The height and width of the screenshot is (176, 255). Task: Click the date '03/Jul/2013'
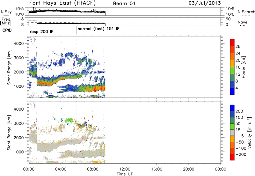(x=205, y=3)
